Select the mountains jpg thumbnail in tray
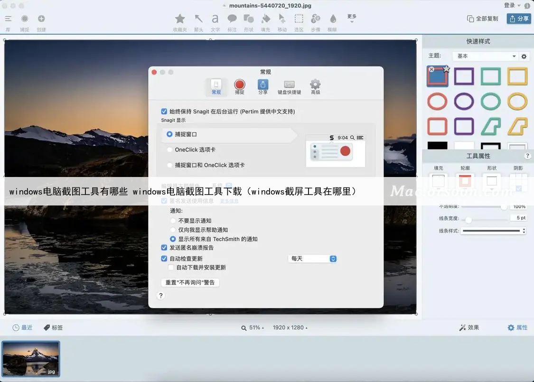534x382 pixels. point(31,358)
